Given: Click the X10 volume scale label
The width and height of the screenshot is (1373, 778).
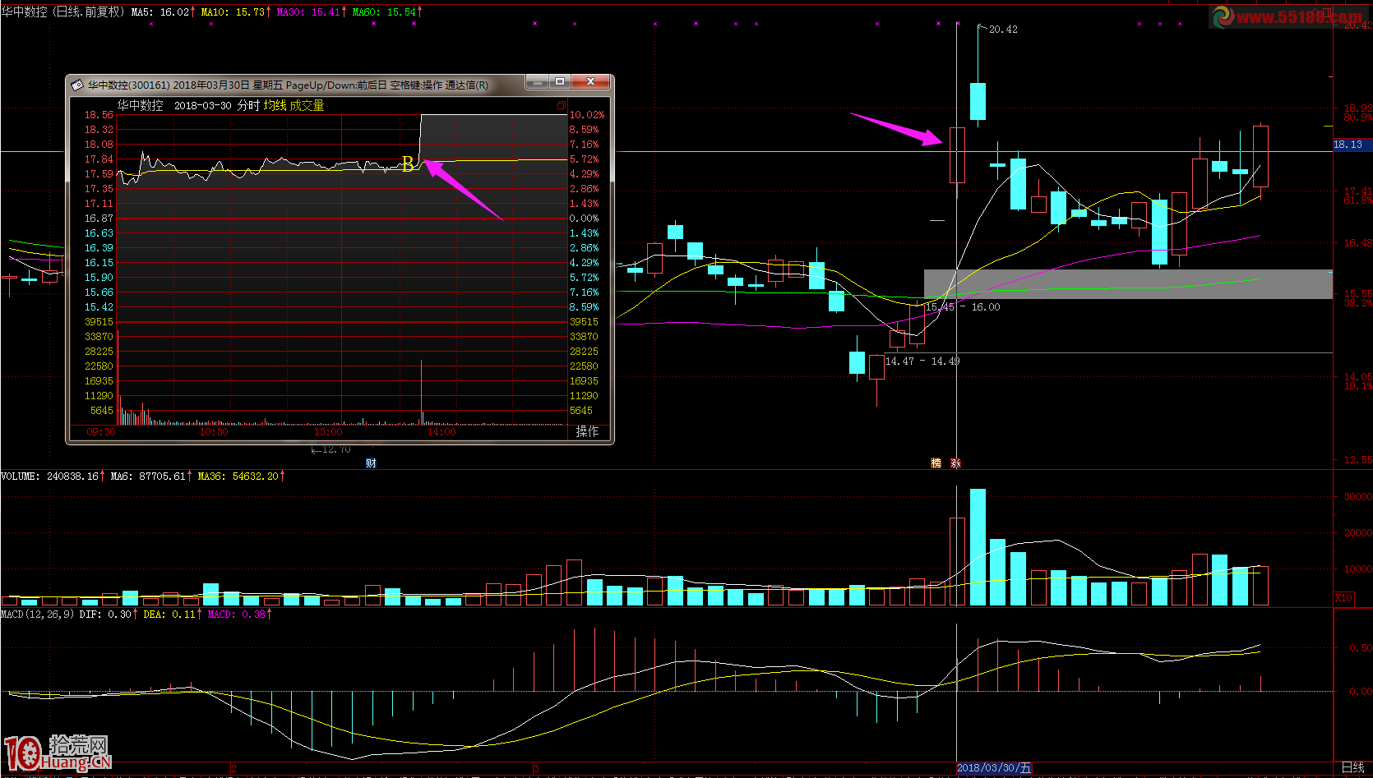Looking at the screenshot, I should (1343, 597).
